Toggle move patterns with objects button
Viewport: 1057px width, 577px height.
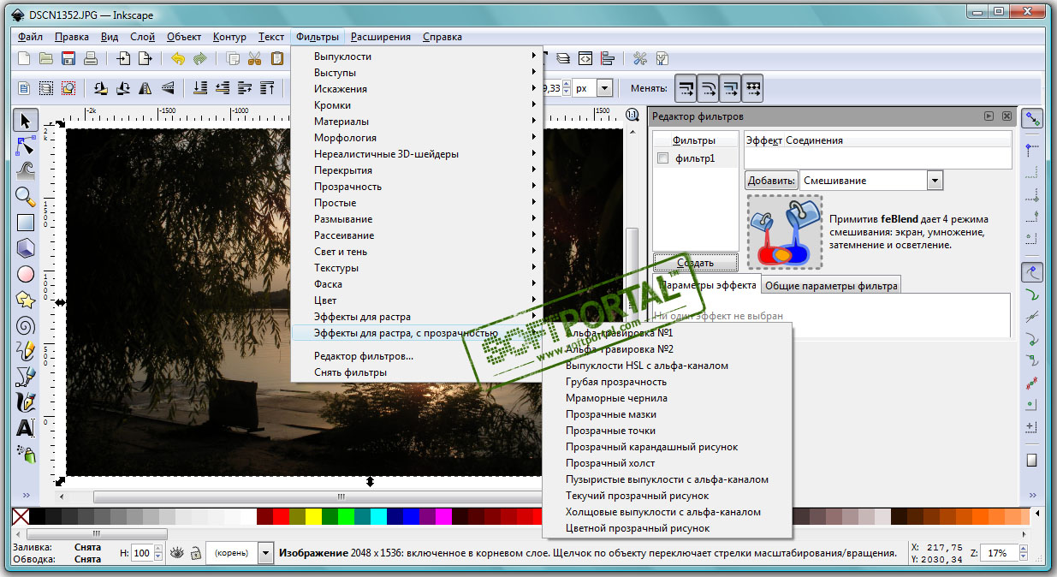pyautogui.click(x=752, y=87)
